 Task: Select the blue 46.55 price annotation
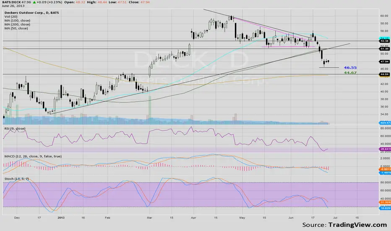click(350, 68)
